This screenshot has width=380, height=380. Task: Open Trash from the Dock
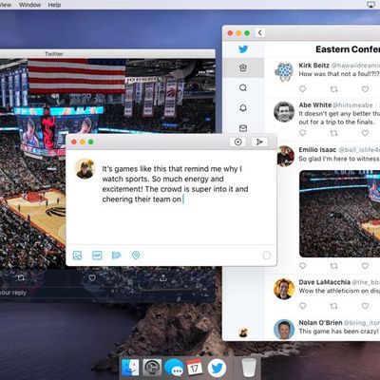tap(249, 368)
